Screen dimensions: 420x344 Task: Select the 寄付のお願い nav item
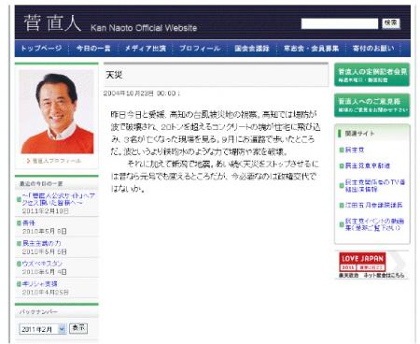(x=373, y=49)
